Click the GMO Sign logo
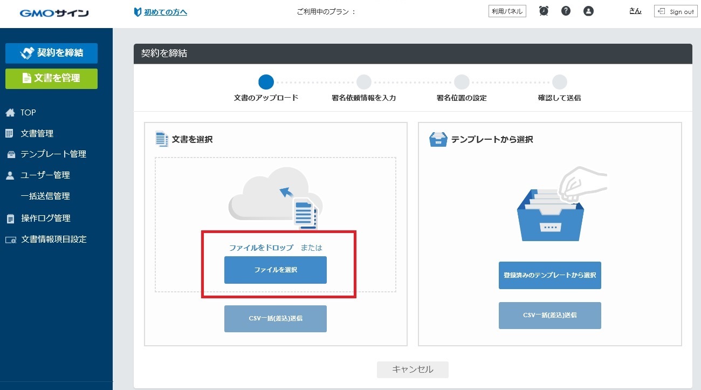Image resolution: width=701 pixels, height=390 pixels. [54, 12]
